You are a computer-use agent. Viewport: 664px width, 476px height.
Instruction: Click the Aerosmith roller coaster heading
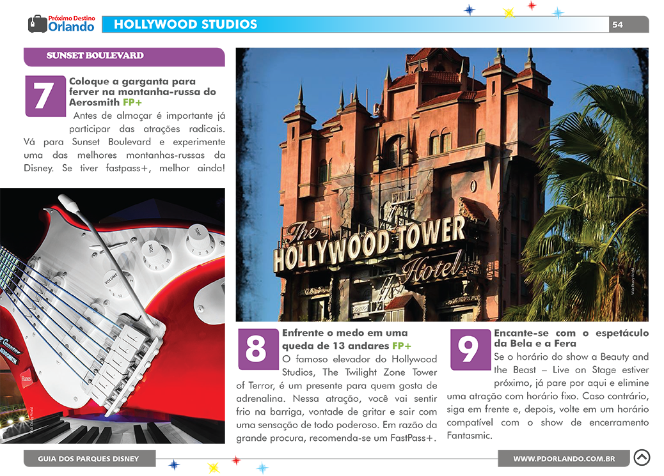142,92
